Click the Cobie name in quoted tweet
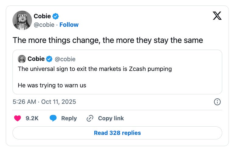235x151 pixels. [x=36, y=59]
